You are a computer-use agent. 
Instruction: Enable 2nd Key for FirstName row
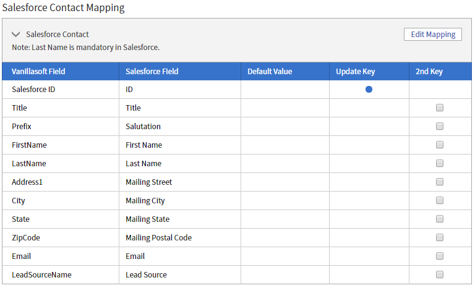(x=440, y=145)
